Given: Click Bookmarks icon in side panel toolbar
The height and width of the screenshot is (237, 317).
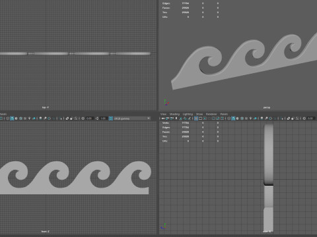Looking at the screenshot, I should [176, 118].
